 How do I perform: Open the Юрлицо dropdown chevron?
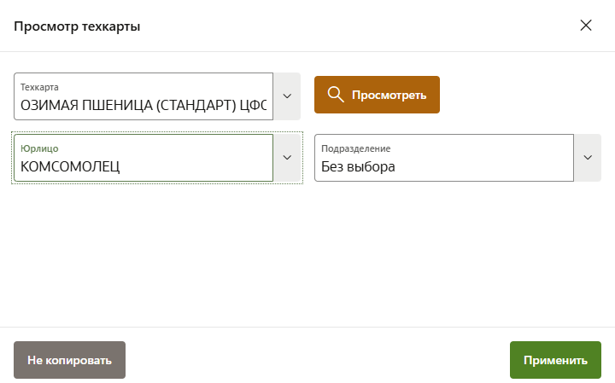[x=287, y=158]
